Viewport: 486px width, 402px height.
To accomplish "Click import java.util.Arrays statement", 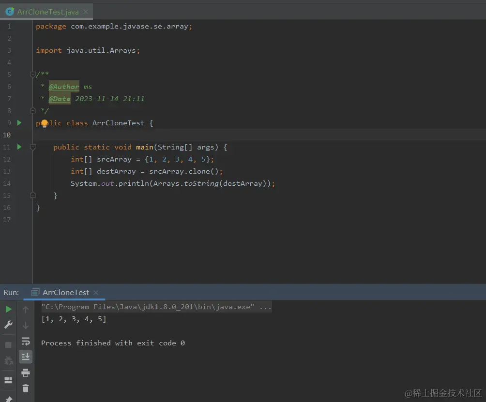I will (88, 50).
